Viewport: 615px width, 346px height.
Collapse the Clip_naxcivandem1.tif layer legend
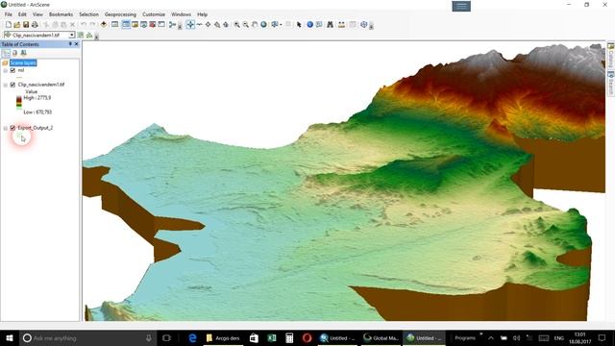(6, 85)
